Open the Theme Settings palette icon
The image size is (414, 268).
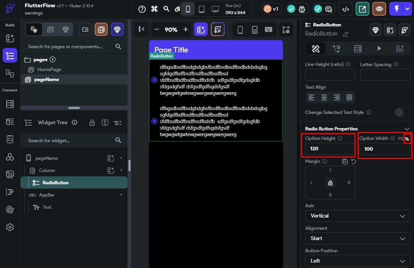click(x=10, y=210)
